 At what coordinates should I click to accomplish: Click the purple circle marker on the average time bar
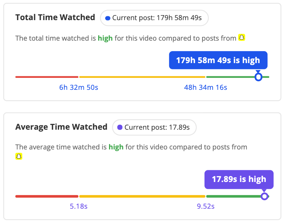pos(264,196)
